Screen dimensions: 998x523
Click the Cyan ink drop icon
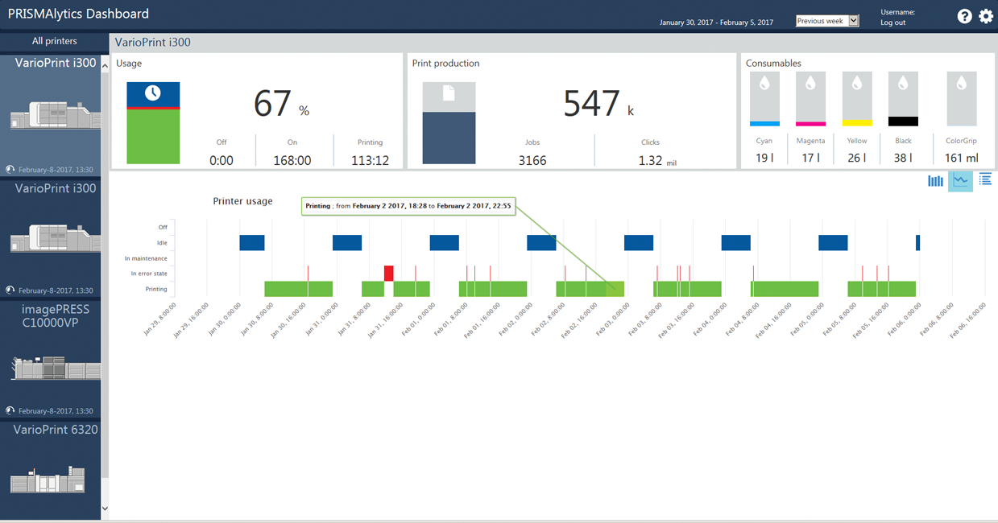764,83
